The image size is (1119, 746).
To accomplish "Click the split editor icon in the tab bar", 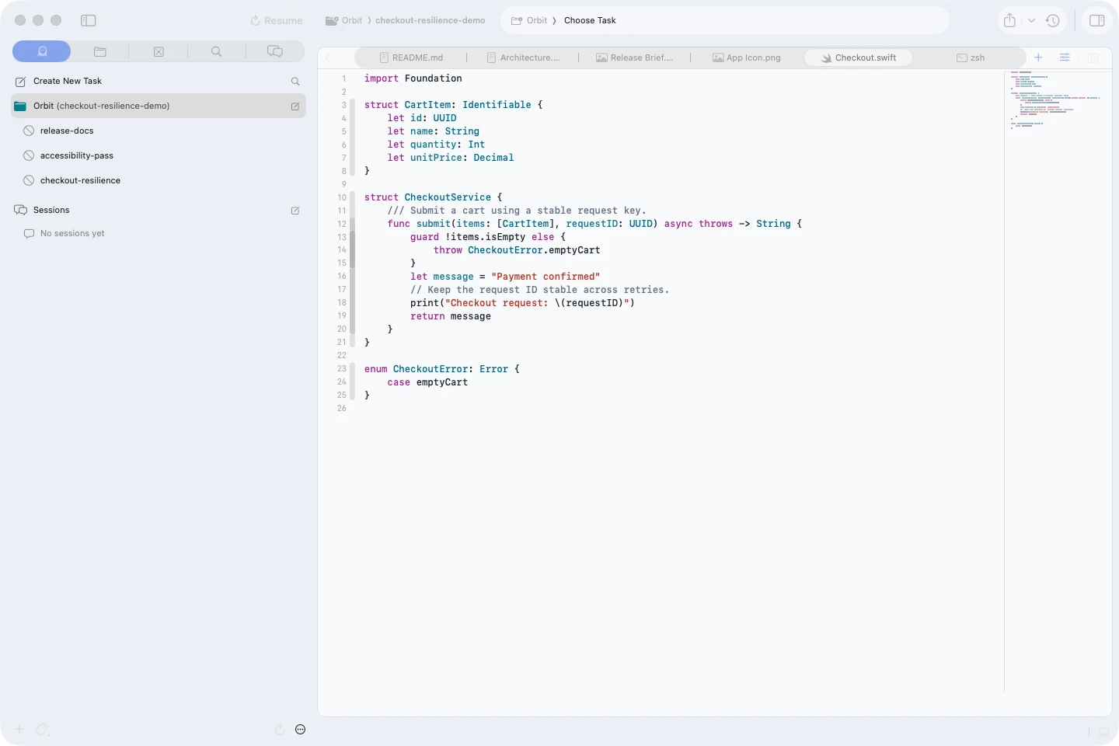I will (1093, 58).
